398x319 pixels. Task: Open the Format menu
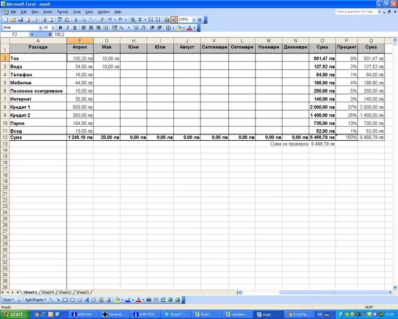pyautogui.click(x=62, y=12)
